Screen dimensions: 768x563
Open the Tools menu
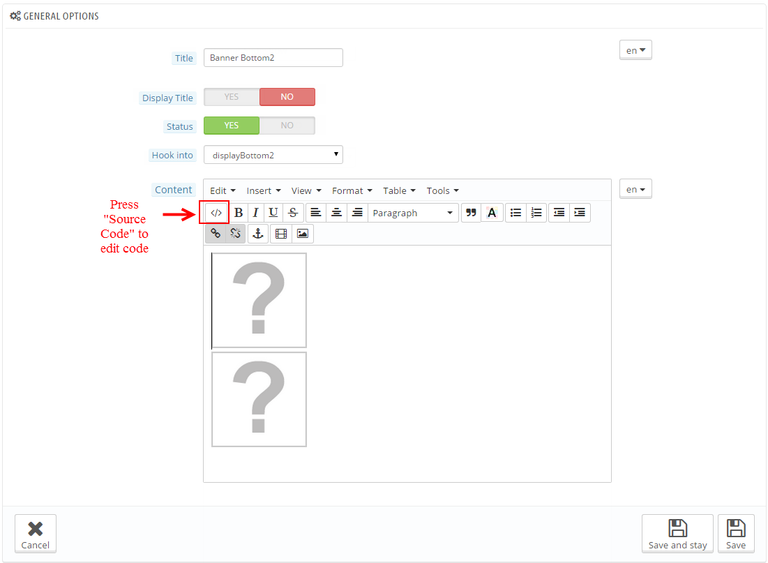click(442, 190)
